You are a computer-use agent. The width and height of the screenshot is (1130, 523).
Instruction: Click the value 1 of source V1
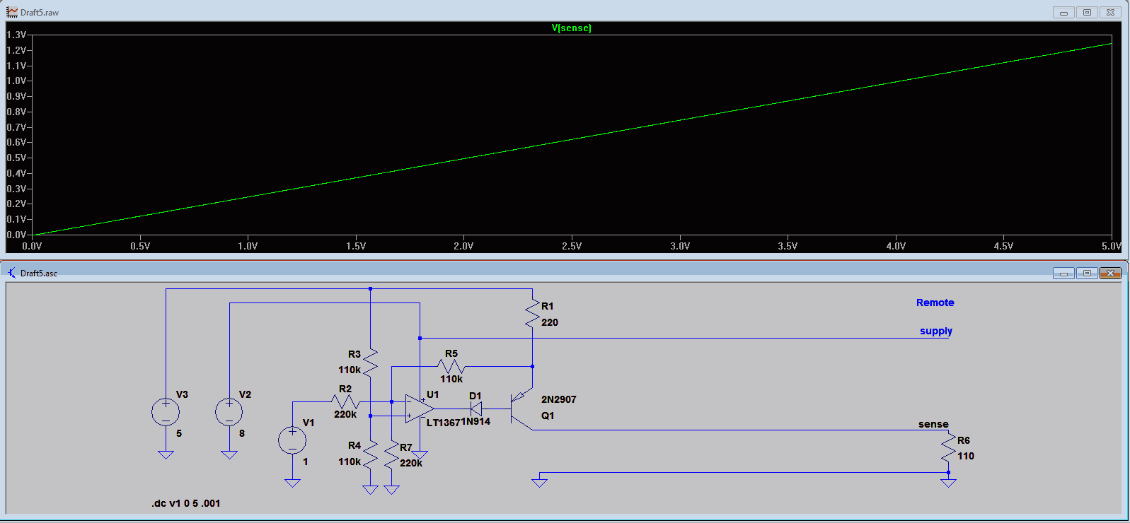click(x=306, y=462)
